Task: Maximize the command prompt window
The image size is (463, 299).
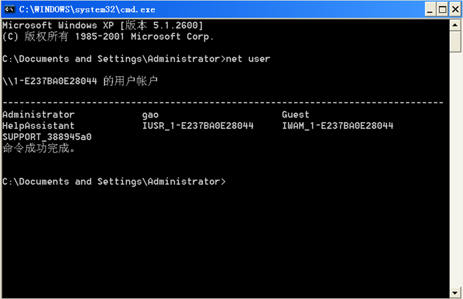Action: pyautogui.click(x=443, y=9)
